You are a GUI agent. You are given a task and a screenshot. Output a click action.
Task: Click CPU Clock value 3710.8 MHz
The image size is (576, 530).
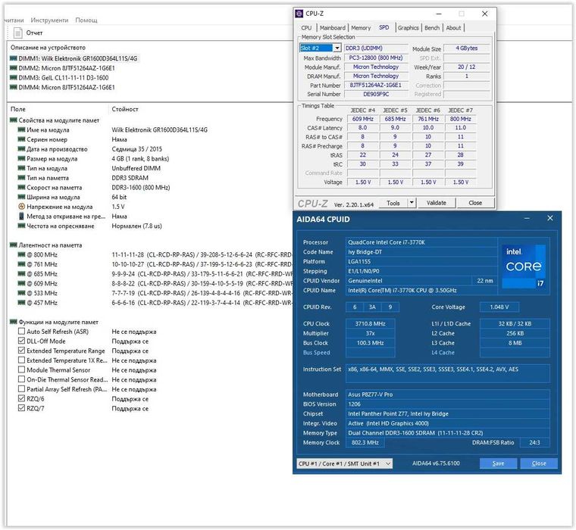coord(370,324)
